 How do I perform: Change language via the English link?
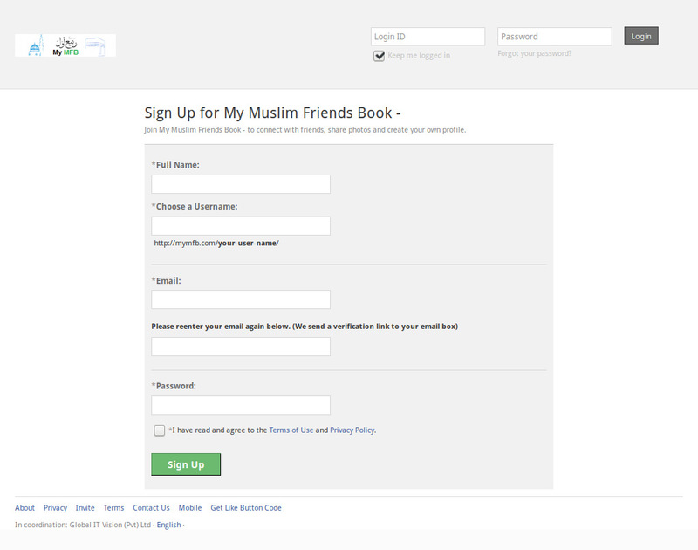[x=168, y=525]
